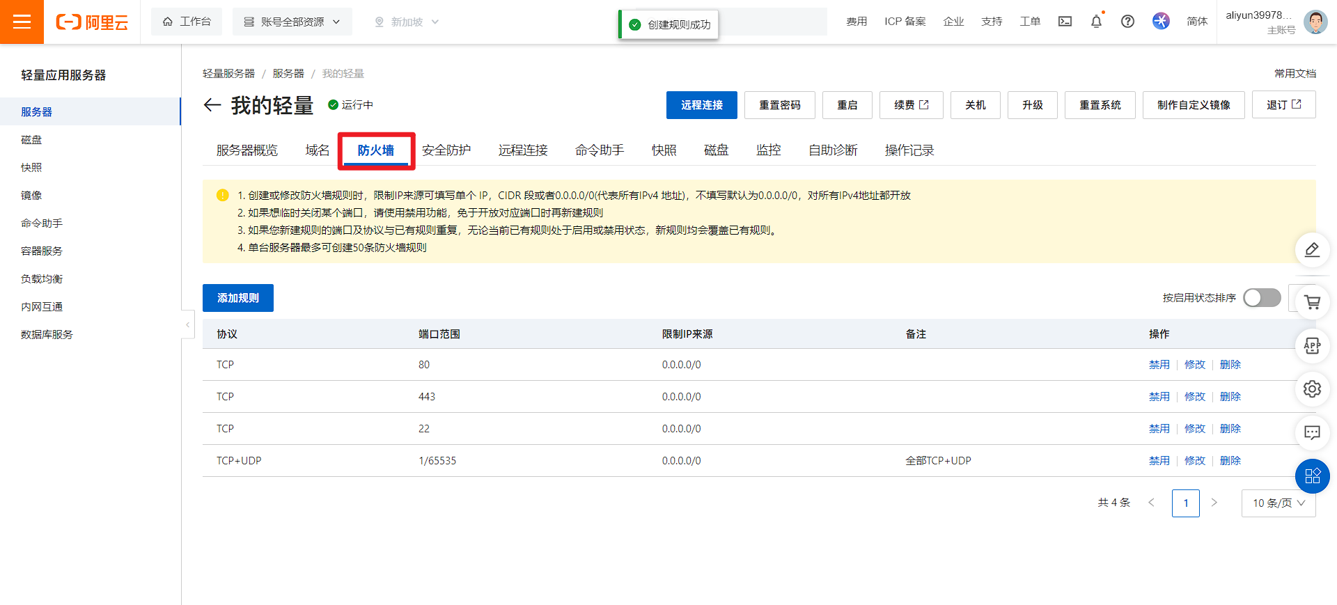This screenshot has height=605, width=1337.
Task: Open the Fees top navigation item
Action: [x=857, y=22]
